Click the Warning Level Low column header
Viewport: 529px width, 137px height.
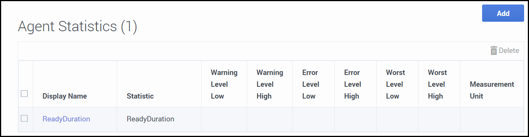tap(224, 84)
